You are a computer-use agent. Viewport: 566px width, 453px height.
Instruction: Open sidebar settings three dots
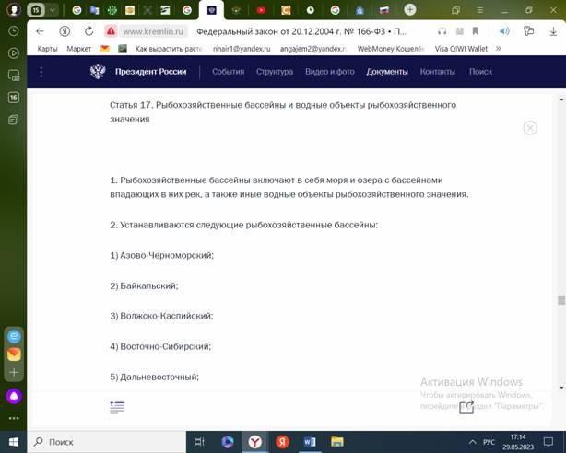click(14, 418)
